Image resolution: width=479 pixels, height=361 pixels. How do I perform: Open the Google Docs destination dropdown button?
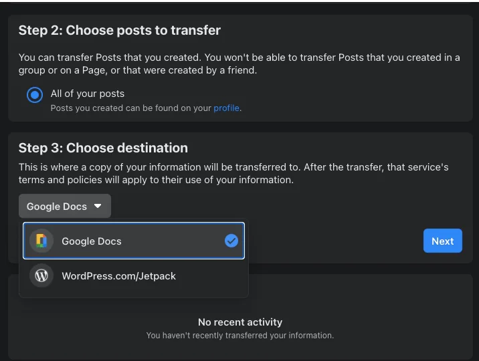pyautogui.click(x=65, y=206)
